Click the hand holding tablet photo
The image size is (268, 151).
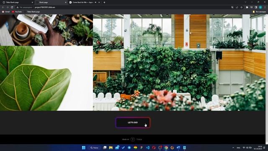click(x=46, y=30)
